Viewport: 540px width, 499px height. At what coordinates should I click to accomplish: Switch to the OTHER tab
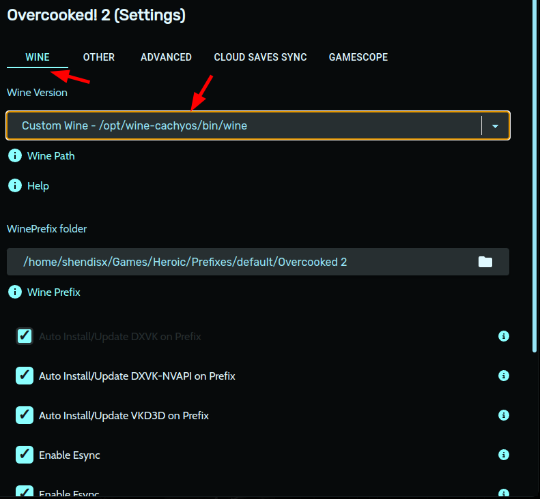click(x=99, y=57)
